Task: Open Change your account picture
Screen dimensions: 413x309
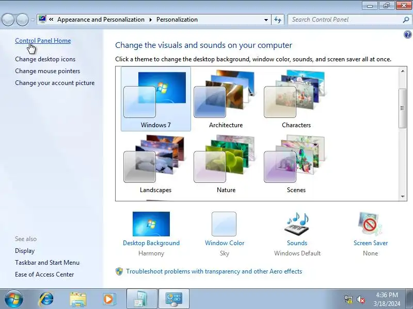Action: pos(55,83)
